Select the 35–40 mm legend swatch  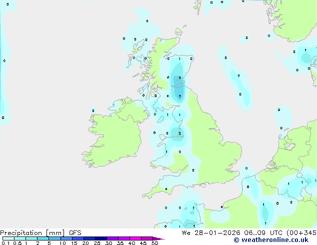click(x=124, y=238)
